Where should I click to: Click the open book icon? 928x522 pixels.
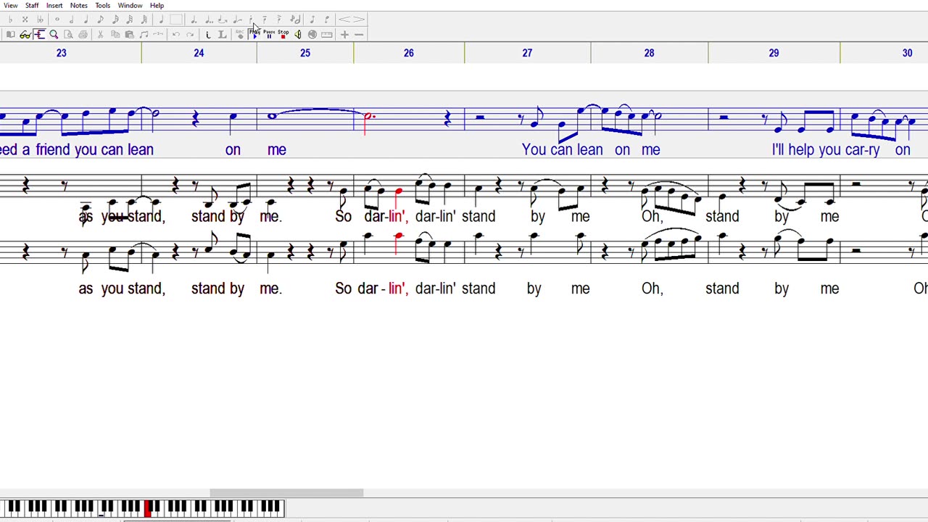[10, 34]
